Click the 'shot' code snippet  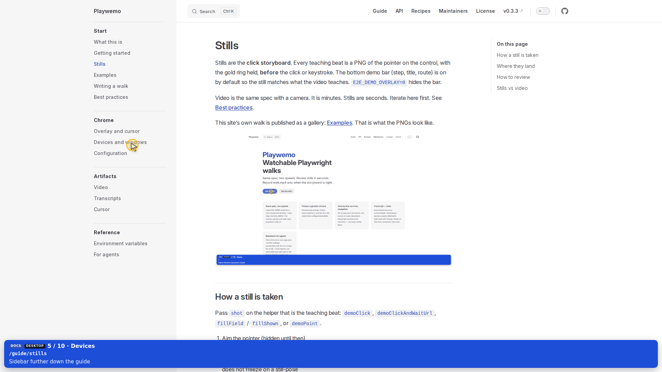237,313
